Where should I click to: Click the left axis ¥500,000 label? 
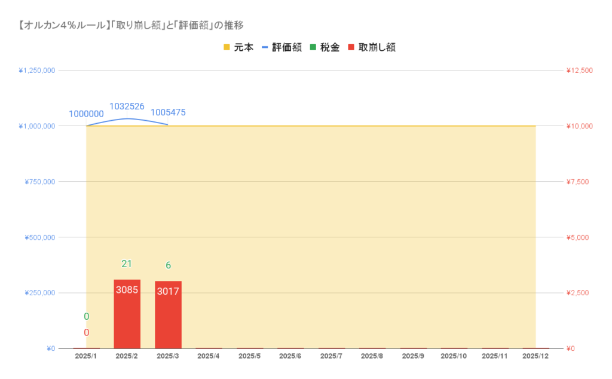tap(40, 238)
